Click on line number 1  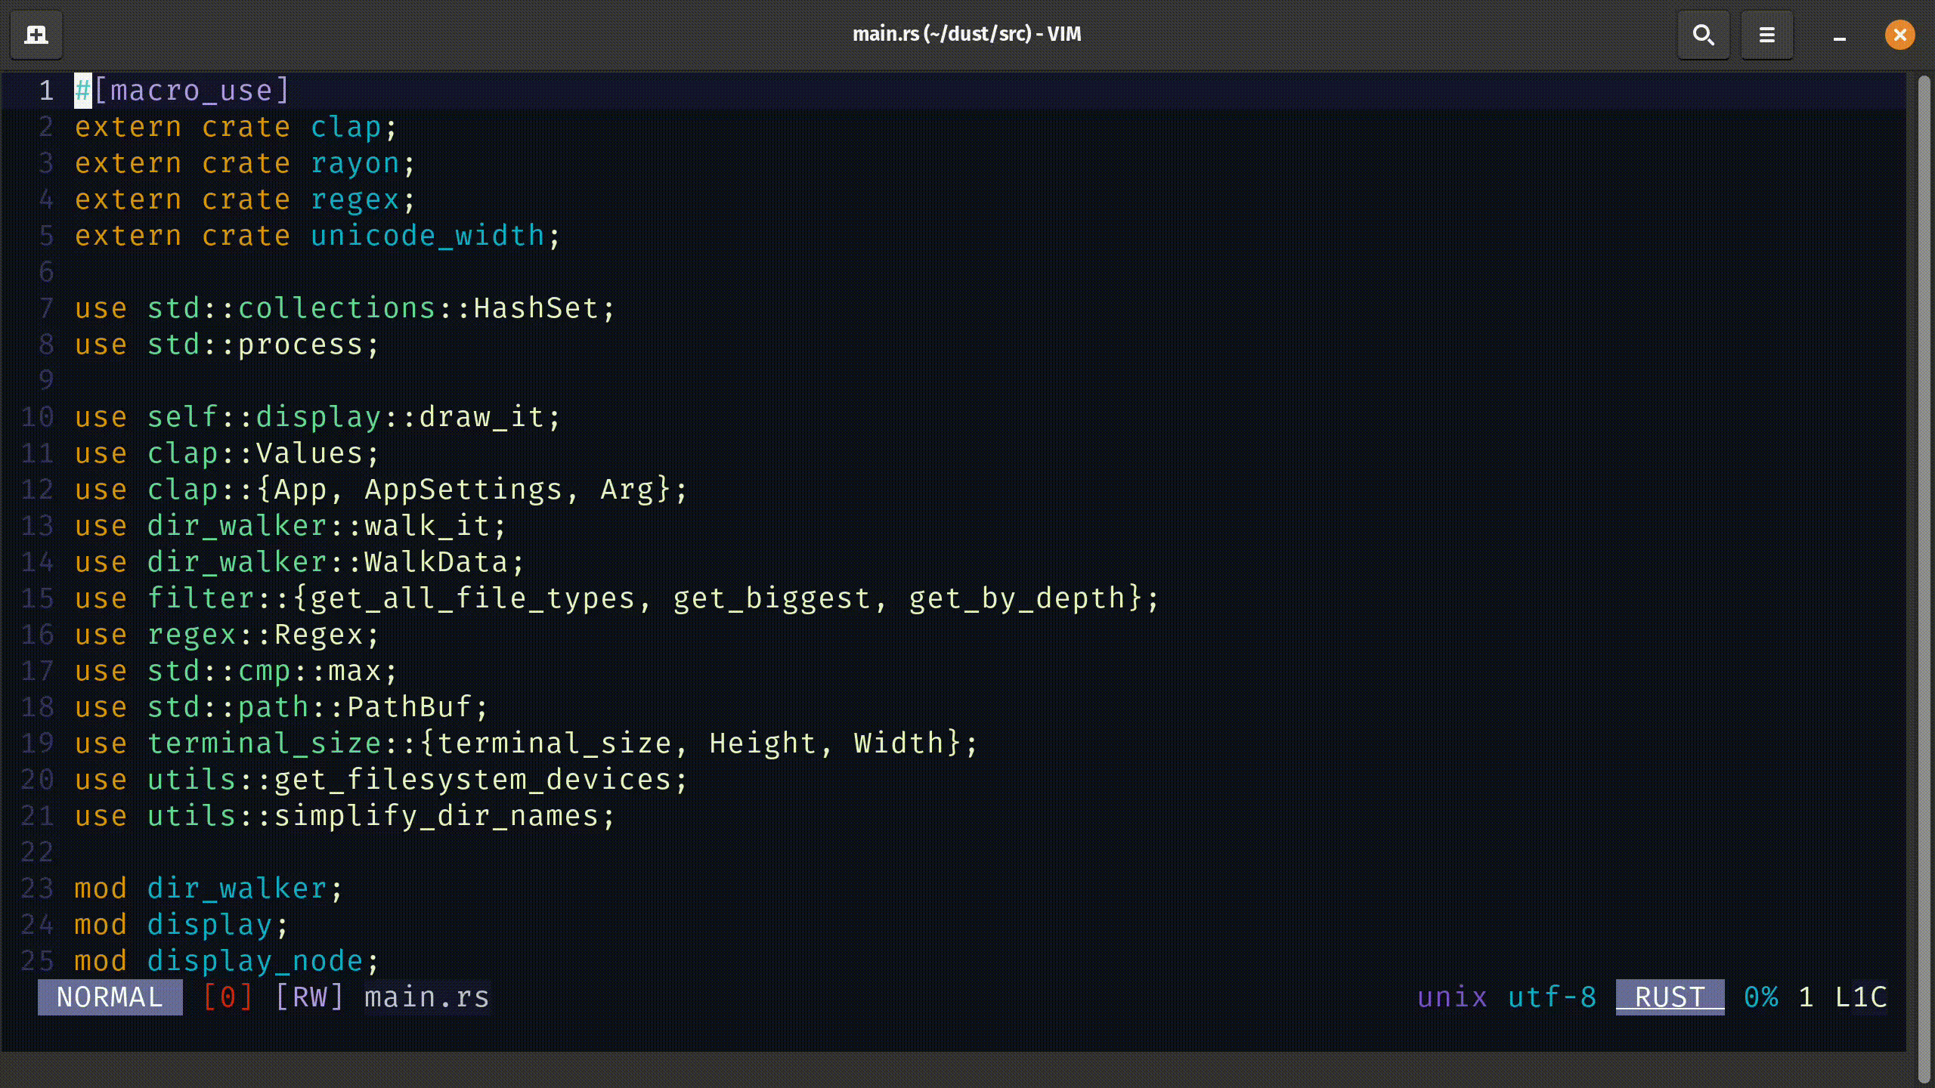pos(47,89)
